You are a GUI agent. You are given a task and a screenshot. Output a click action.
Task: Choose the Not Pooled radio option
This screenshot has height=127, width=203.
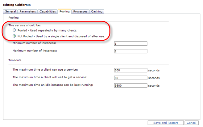[x=14, y=36]
